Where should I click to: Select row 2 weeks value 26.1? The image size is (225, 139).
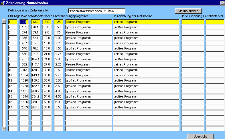coord(35,27)
